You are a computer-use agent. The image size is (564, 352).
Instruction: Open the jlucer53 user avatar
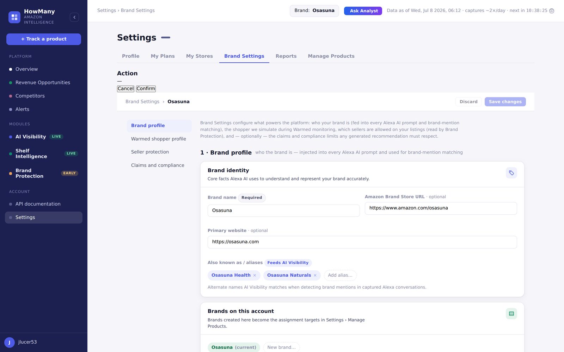point(10,342)
